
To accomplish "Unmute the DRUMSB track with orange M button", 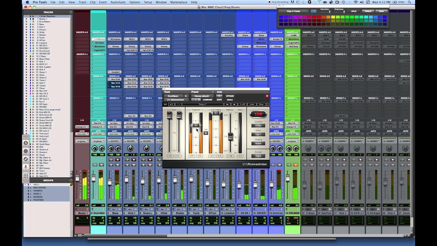I will click(296, 165).
